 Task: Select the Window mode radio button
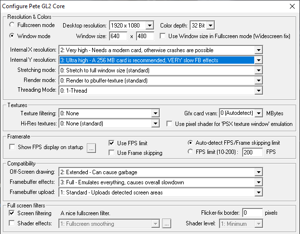click(x=12, y=36)
